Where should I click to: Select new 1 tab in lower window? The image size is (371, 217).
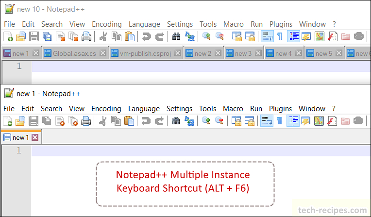pos(20,137)
